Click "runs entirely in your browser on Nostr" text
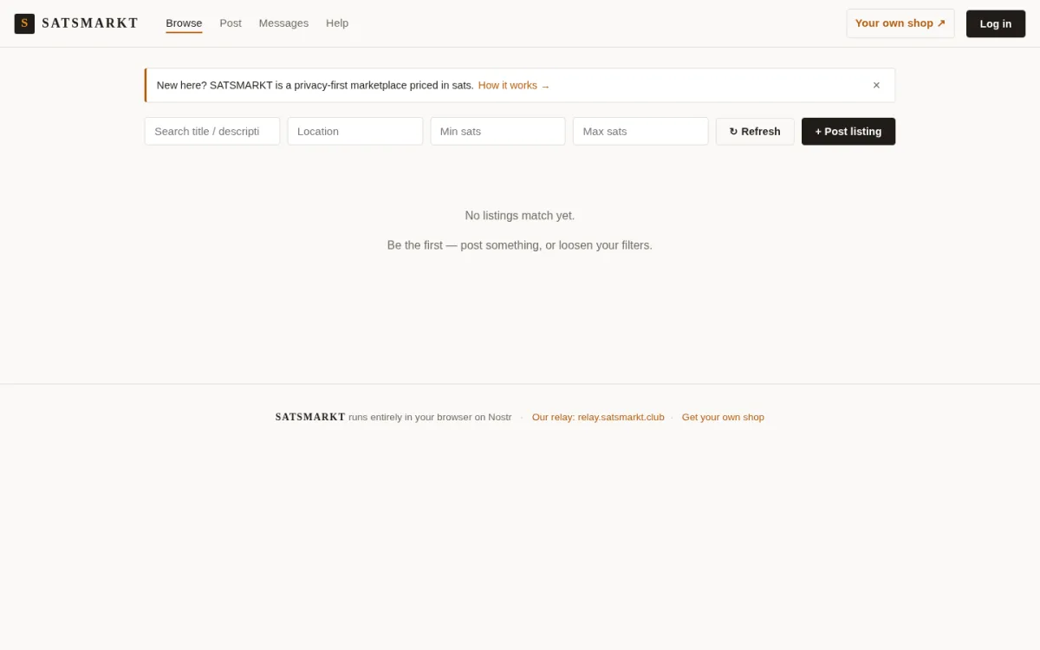The image size is (1040, 650). click(430, 417)
